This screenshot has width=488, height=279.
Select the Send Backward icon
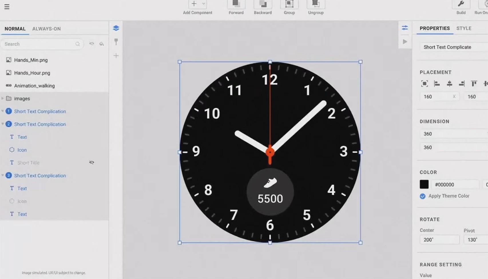(262, 4)
